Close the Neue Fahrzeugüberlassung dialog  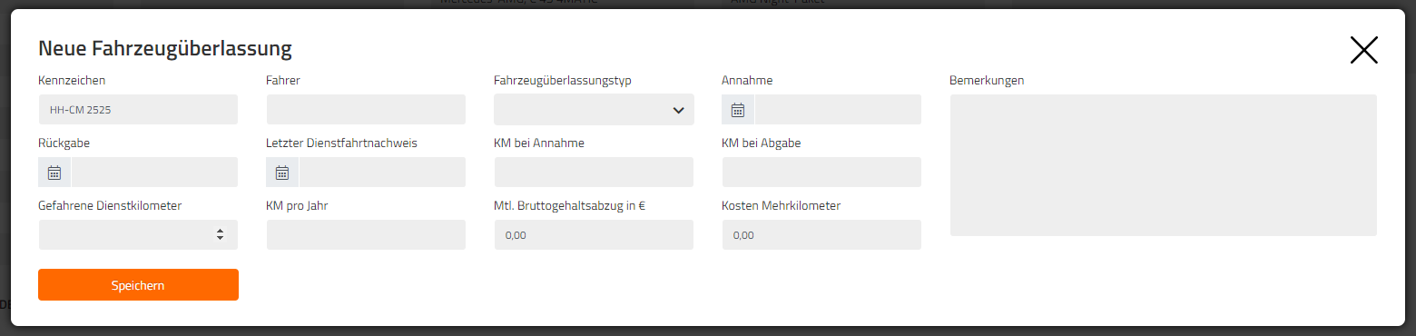click(x=1363, y=50)
